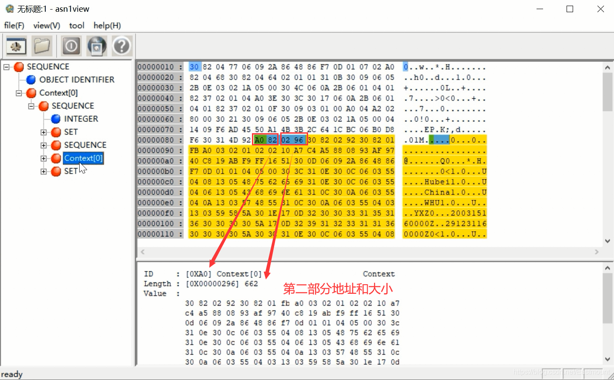Click the hex offset 00000110
Screen dimensions: 614x380
156,234
